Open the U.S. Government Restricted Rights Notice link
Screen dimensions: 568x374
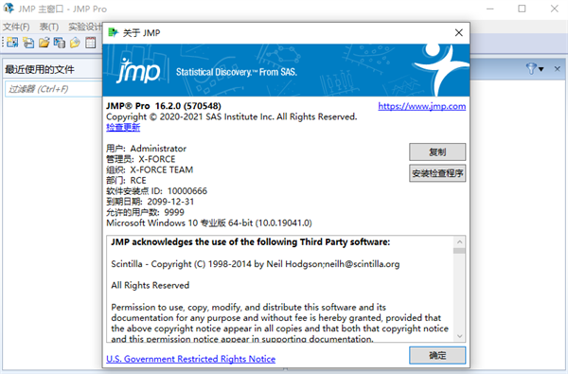[x=190, y=359]
